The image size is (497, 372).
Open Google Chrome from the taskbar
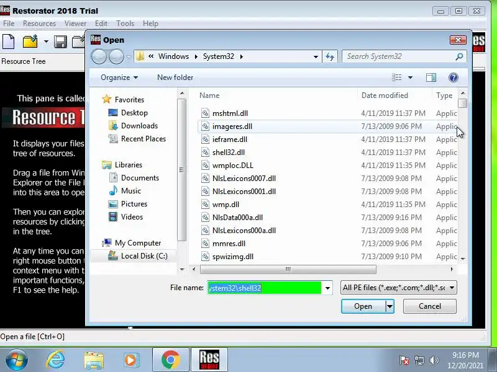[170, 360]
